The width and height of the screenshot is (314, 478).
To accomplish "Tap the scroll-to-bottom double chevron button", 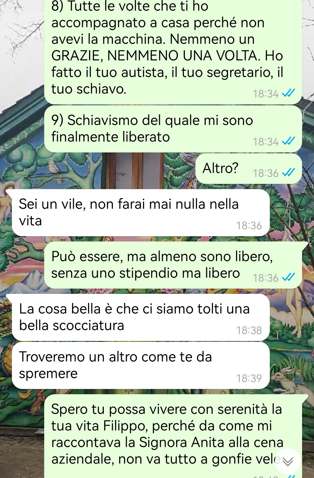I will 288,461.
